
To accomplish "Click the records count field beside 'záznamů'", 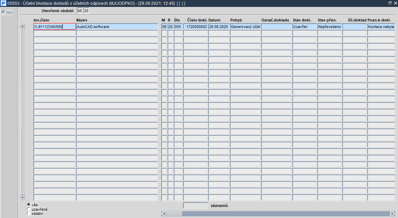I will pos(196,205).
